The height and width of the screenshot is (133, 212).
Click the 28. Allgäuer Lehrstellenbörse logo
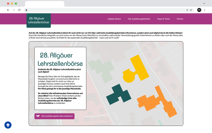39,21
